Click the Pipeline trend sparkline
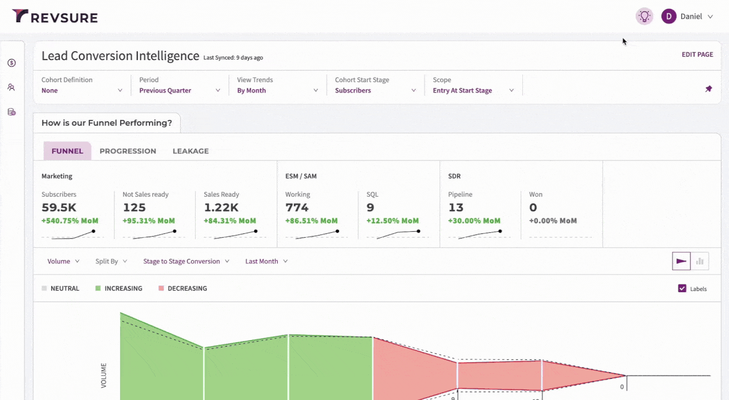The image size is (729, 400). (x=479, y=235)
